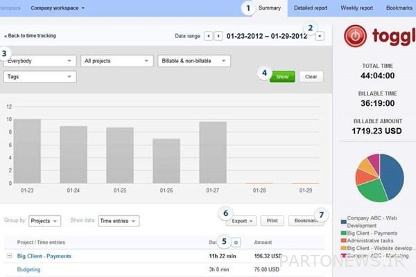Open the Tags filter dropdown
The image size is (416, 277).
click(x=39, y=77)
